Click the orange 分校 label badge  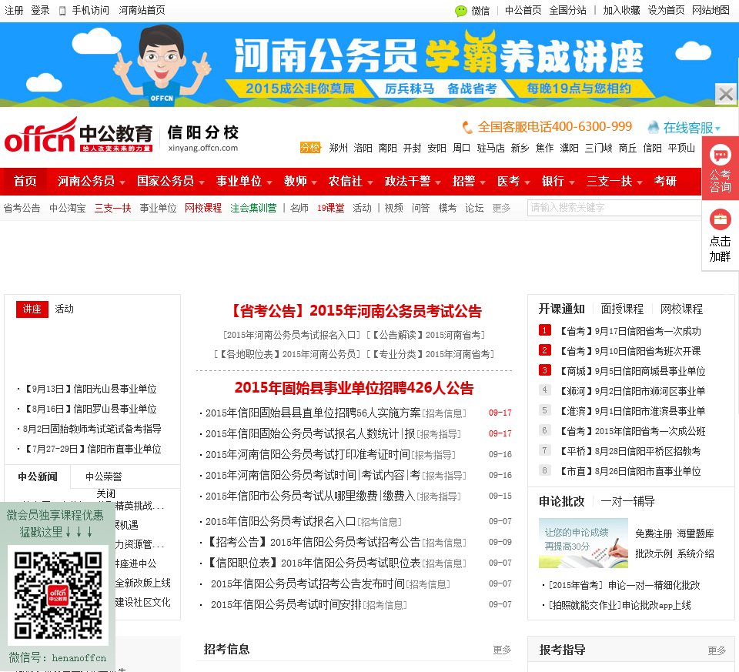310,148
